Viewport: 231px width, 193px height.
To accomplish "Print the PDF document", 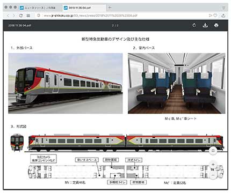I will click(x=216, y=25).
